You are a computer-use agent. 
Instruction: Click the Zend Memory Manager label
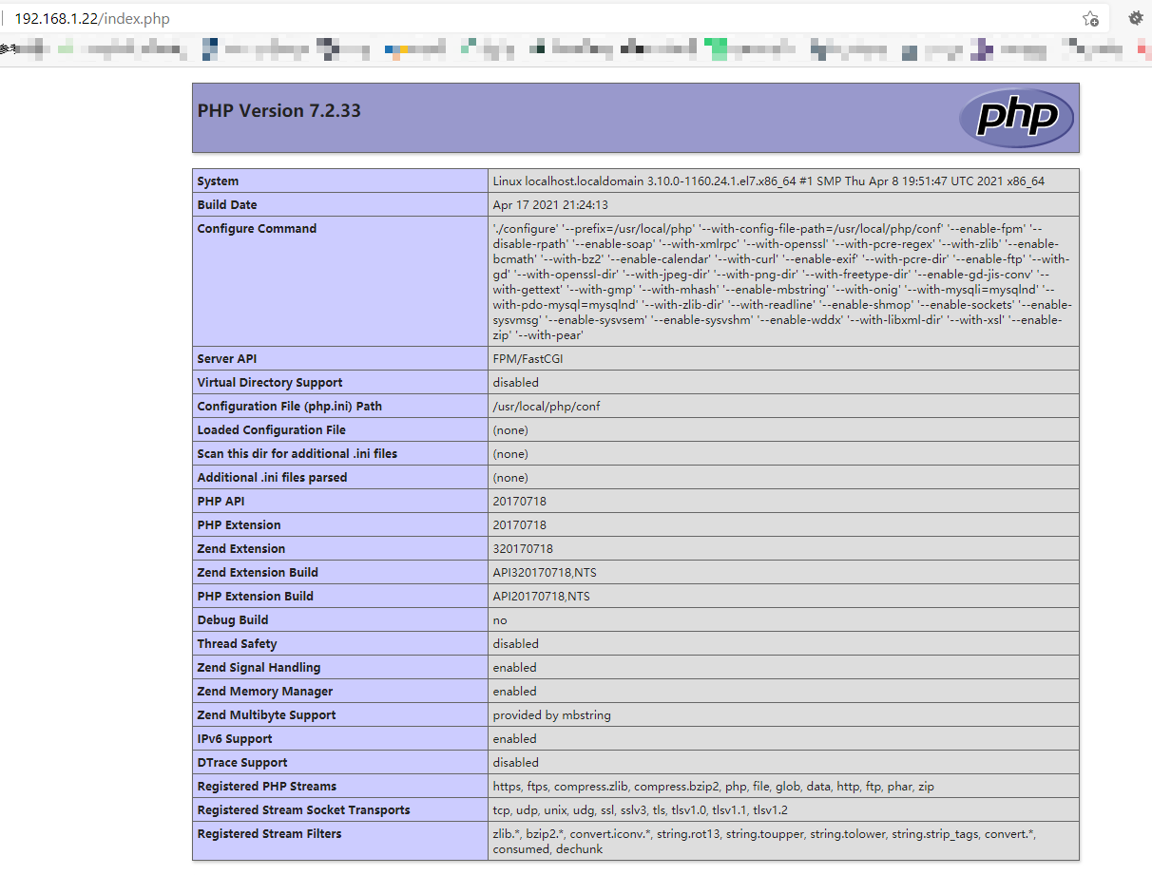pyautogui.click(x=265, y=692)
